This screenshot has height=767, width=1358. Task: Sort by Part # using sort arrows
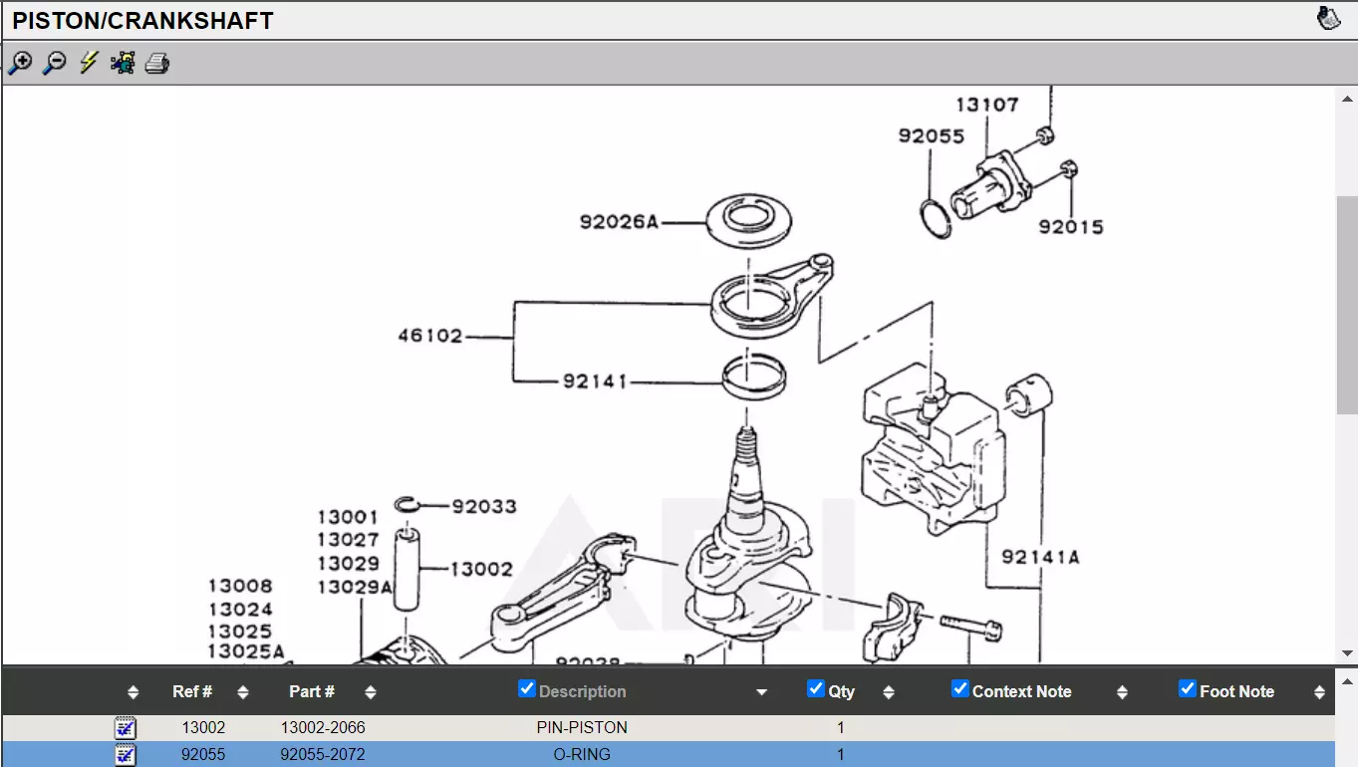pyautogui.click(x=371, y=692)
